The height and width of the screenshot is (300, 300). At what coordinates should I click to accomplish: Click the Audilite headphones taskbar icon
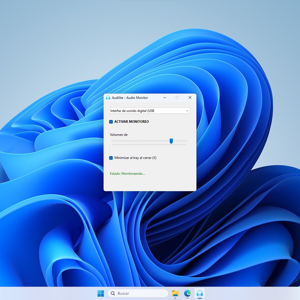click(x=199, y=293)
